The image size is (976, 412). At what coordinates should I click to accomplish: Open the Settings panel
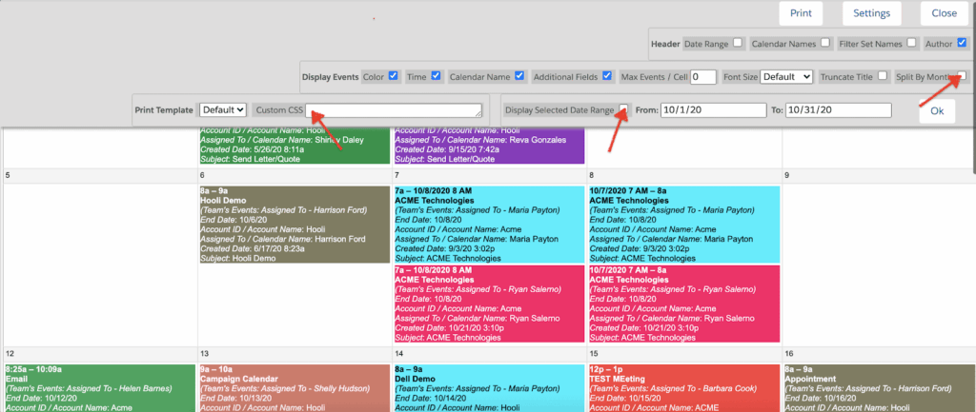click(x=871, y=13)
